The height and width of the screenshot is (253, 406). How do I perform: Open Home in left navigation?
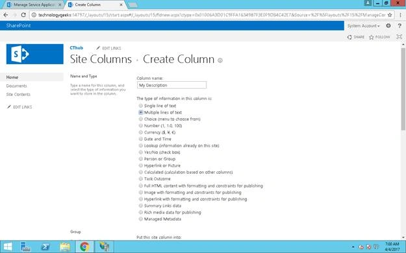(x=12, y=77)
